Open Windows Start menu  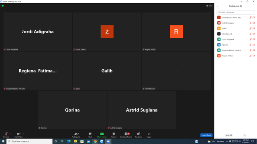(3, 141)
